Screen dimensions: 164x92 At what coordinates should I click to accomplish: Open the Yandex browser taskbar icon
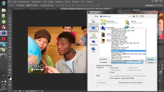coord(4,27)
